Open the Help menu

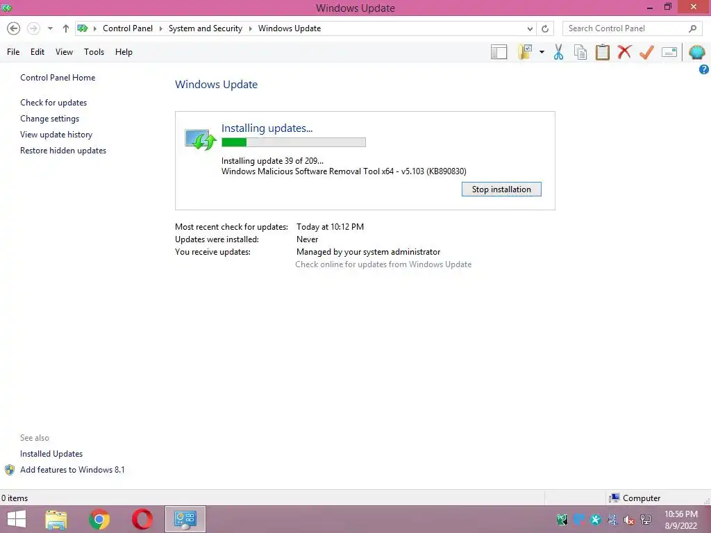(x=124, y=52)
